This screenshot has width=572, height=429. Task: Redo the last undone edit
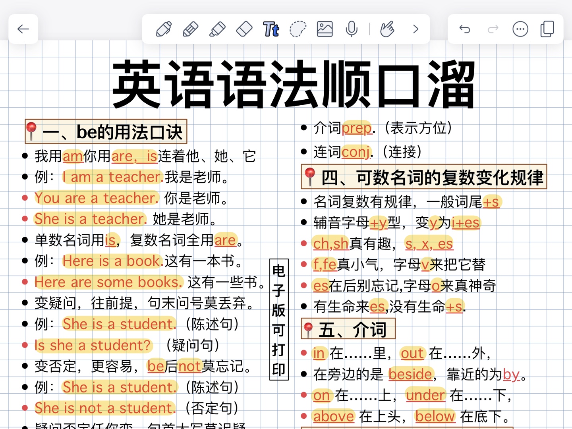492,29
